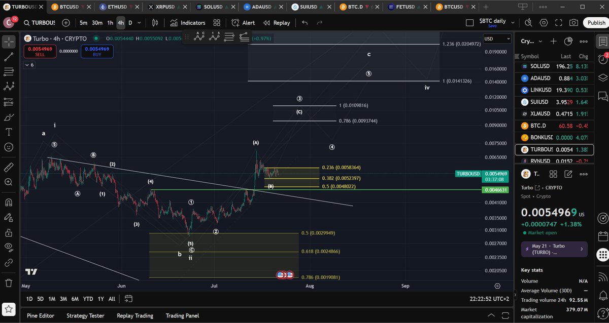The width and height of the screenshot is (609, 323).
Task: Select the Elliott impulse 12345 wave tool
Action: click(x=214, y=36)
